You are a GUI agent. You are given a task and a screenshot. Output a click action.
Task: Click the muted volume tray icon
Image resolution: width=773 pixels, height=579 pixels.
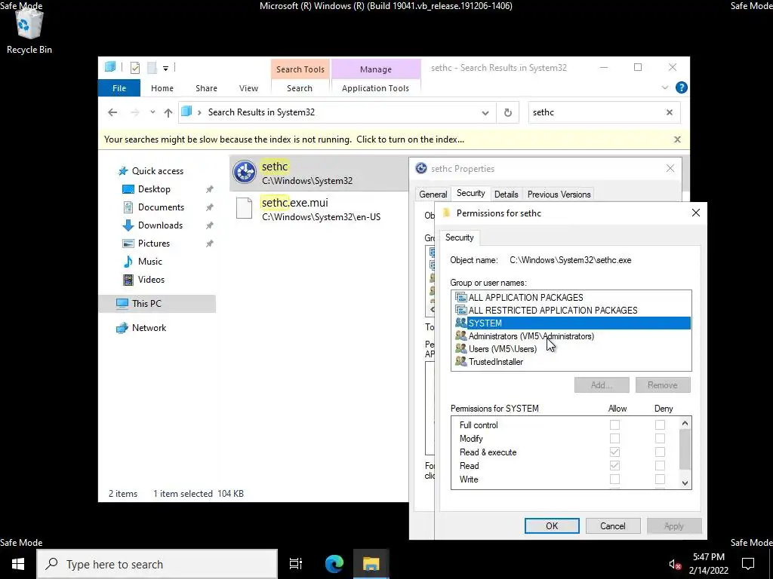[675, 564]
